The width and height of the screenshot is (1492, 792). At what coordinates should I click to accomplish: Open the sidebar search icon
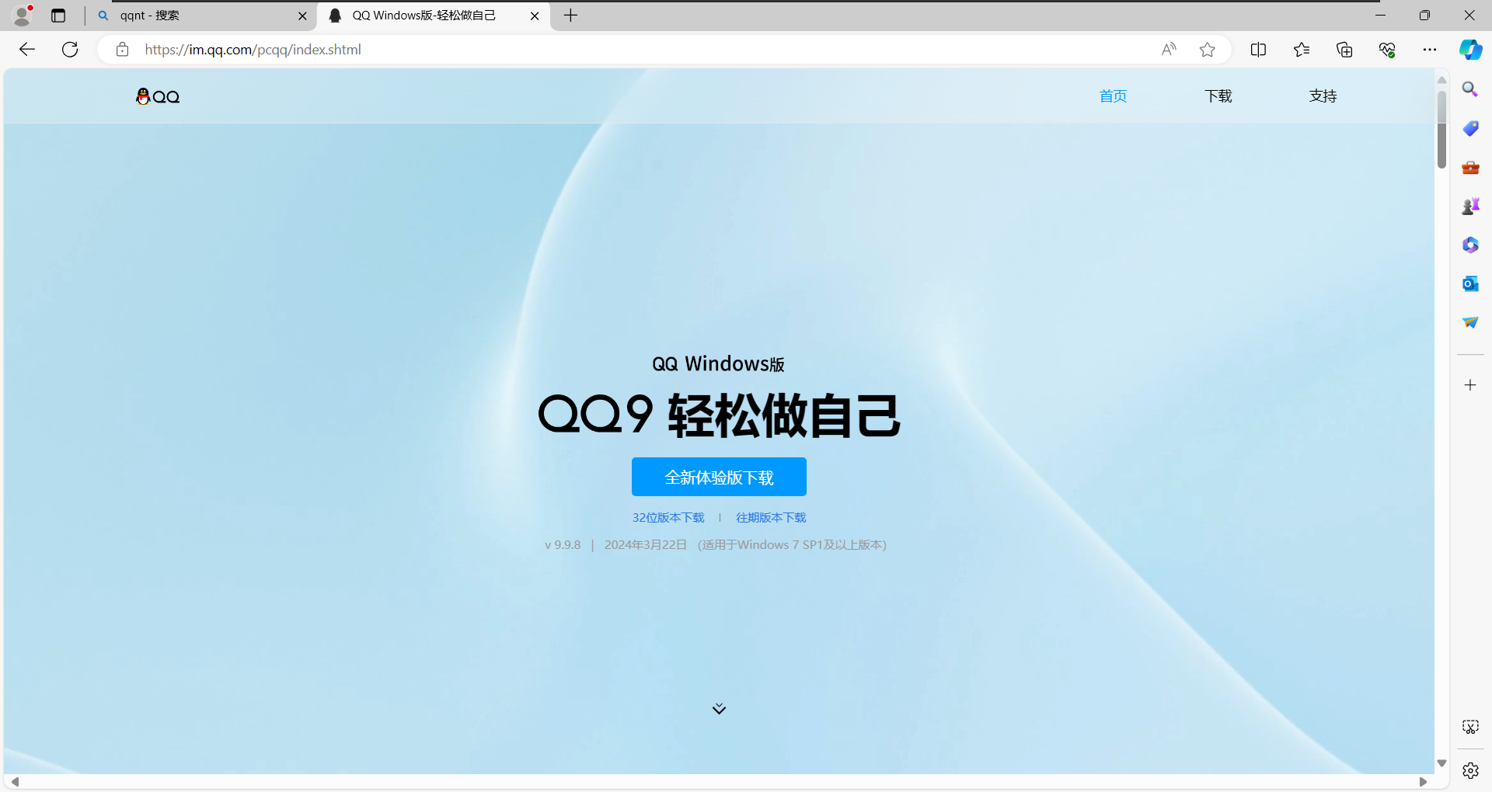click(x=1469, y=89)
